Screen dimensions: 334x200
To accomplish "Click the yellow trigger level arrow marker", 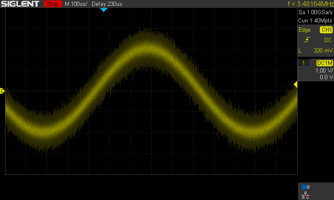I will tap(295, 85).
